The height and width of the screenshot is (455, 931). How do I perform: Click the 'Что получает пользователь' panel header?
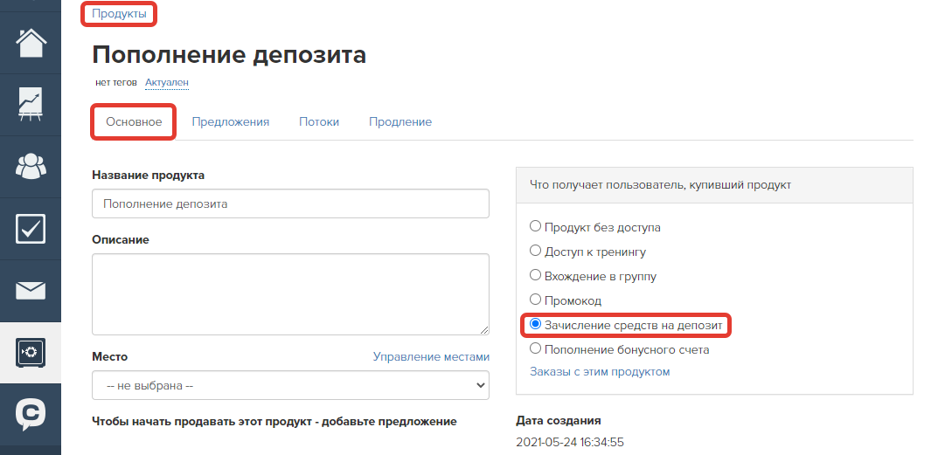click(714, 185)
